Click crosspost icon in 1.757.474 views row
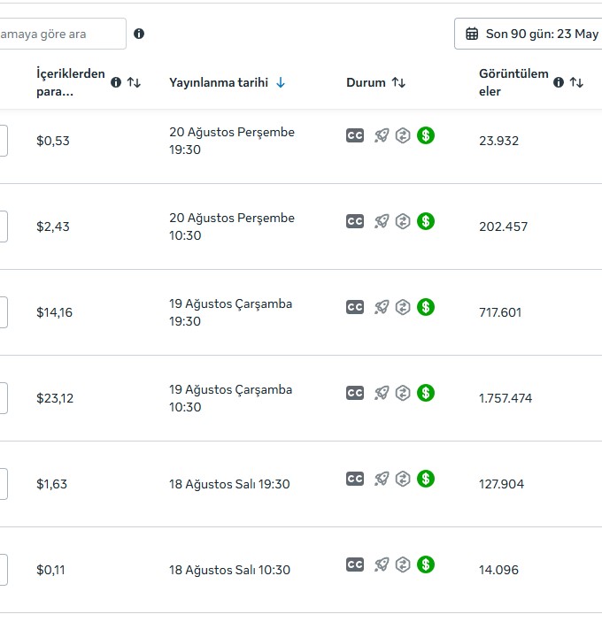 (x=403, y=393)
